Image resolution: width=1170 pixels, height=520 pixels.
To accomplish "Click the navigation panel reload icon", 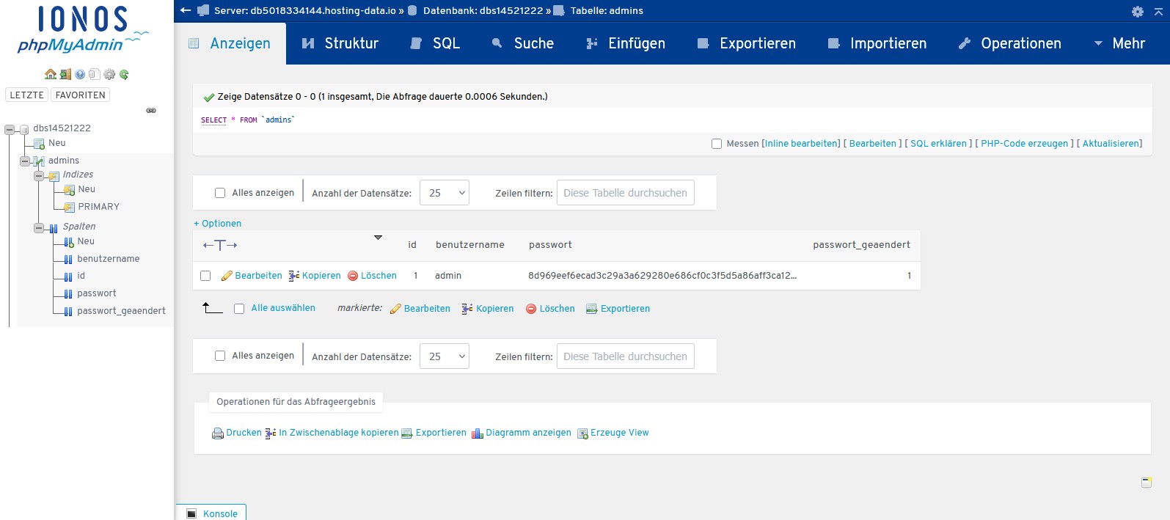I will [x=124, y=74].
